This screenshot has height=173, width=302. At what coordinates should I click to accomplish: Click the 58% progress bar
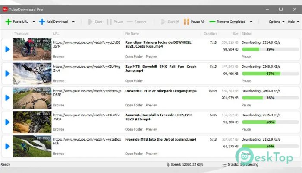click(x=271, y=122)
